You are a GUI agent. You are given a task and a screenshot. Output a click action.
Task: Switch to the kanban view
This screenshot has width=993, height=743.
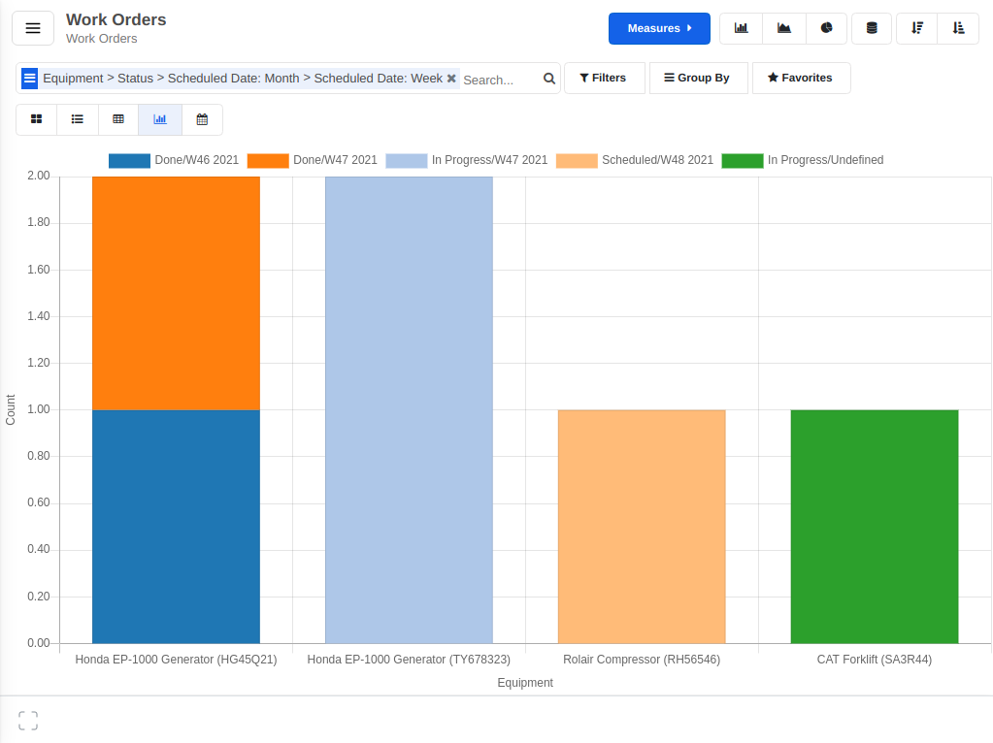[x=36, y=118]
